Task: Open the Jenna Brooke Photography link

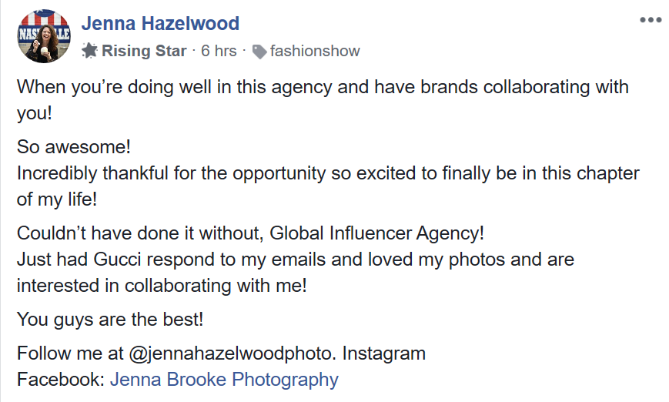Action: point(224,380)
